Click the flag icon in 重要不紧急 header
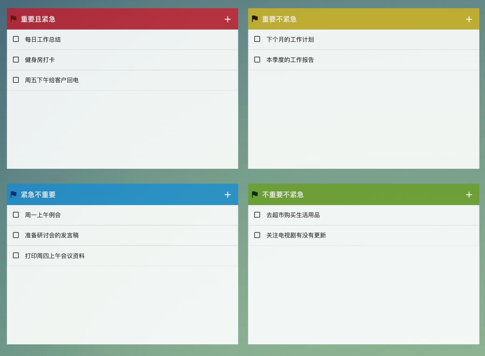This screenshot has height=356, width=485. click(255, 19)
